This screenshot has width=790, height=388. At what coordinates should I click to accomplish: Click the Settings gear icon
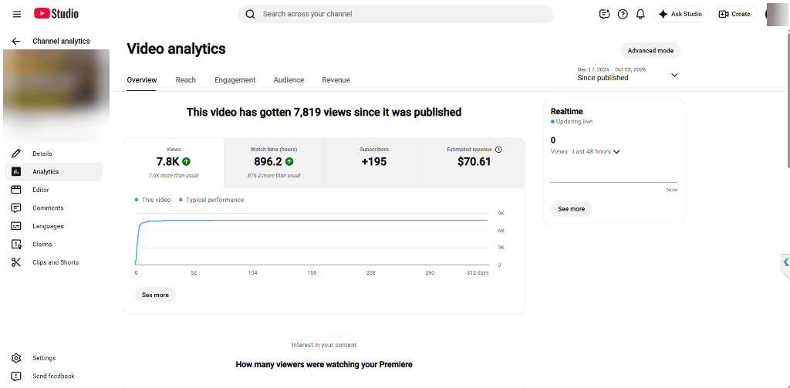16,358
